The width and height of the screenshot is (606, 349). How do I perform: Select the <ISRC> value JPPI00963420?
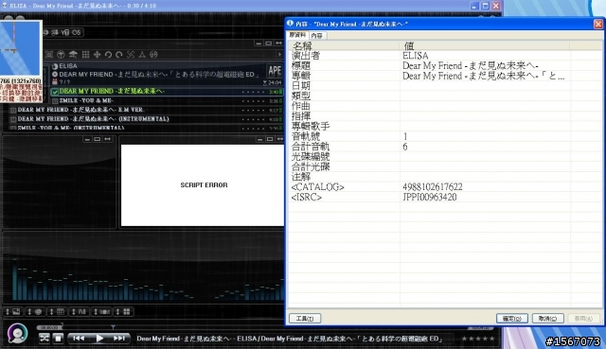[429, 197]
